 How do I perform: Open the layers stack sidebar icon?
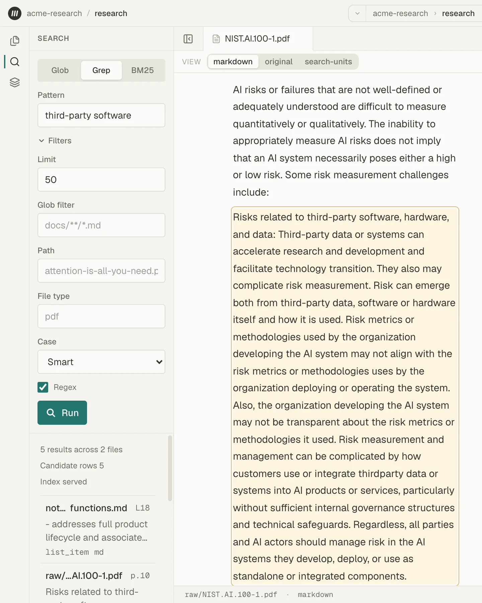click(15, 82)
